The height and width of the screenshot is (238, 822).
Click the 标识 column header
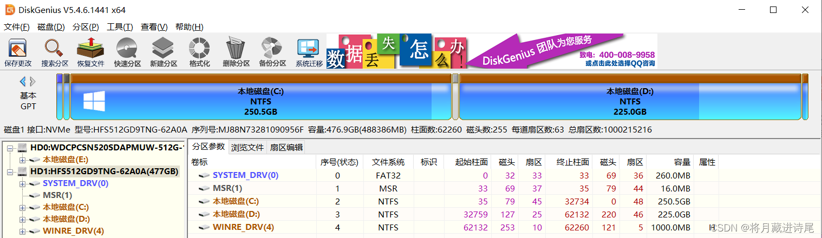428,162
